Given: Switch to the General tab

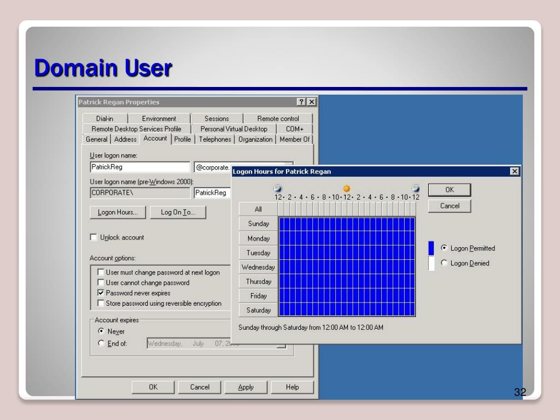Looking at the screenshot, I should pyautogui.click(x=96, y=139).
